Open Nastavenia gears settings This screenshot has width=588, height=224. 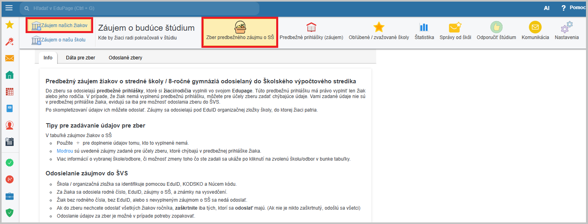coord(566,31)
